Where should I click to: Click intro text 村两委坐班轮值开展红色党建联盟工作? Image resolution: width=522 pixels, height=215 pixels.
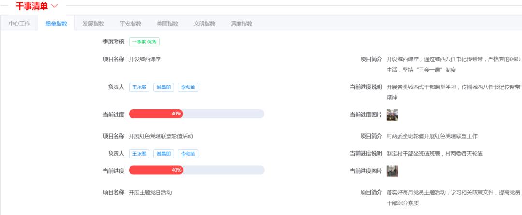coord(432,136)
